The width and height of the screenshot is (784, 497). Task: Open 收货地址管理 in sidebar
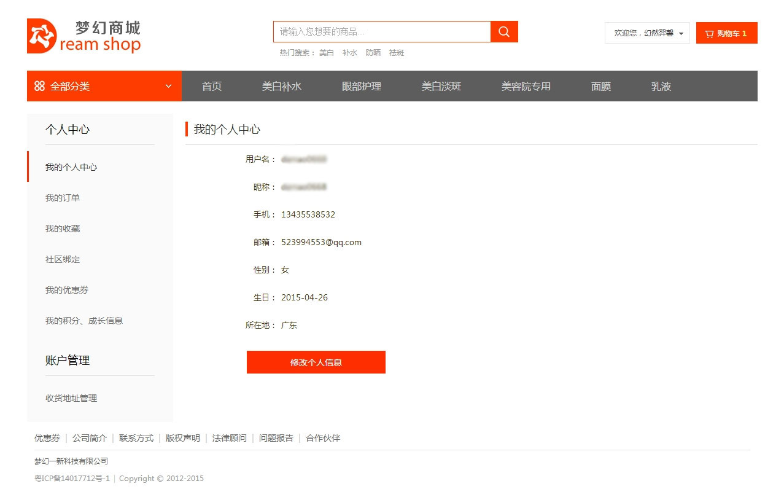point(71,398)
